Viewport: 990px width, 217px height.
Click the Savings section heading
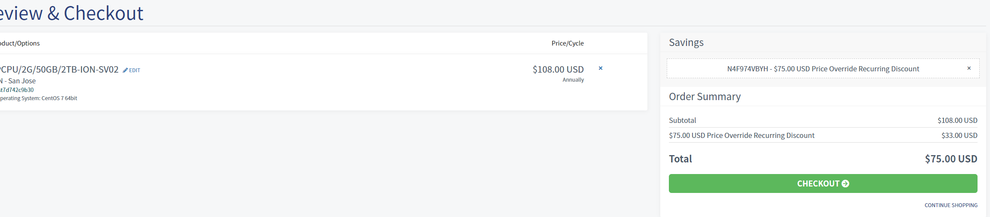(x=686, y=43)
